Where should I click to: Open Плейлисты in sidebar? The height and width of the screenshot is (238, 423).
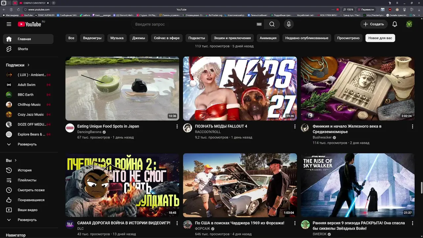point(28,180)
